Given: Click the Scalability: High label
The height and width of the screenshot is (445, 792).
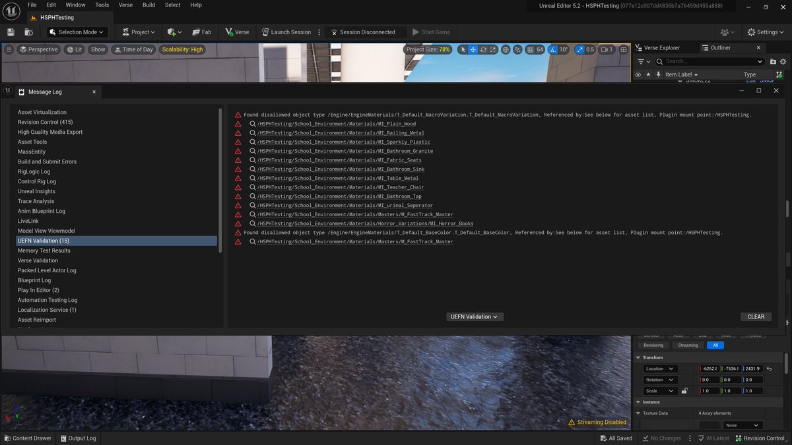Looking at the screenshot, I should (x=183, y=49).
